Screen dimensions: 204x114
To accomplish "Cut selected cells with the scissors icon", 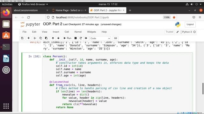I will (x=35, y=38).
